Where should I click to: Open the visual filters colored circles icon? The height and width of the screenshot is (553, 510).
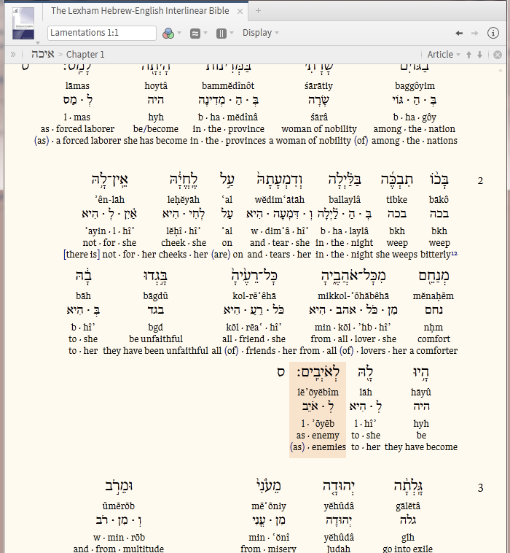click(x=168, y=33)
